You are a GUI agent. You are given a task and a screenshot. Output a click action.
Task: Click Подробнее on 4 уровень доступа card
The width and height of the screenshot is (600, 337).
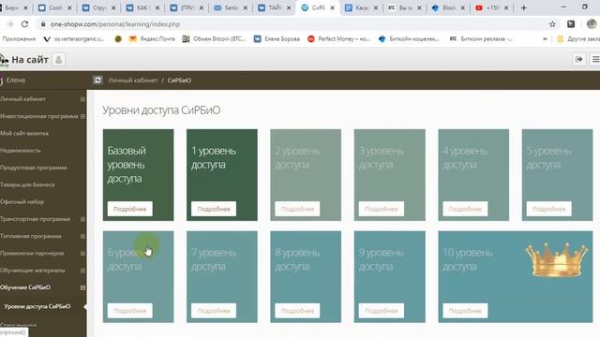tap(465, 209)
